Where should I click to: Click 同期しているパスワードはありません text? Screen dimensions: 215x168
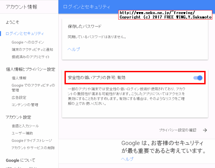97,37
